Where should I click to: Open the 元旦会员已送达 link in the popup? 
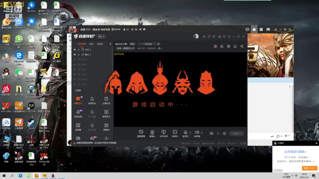tap(295, 152)
